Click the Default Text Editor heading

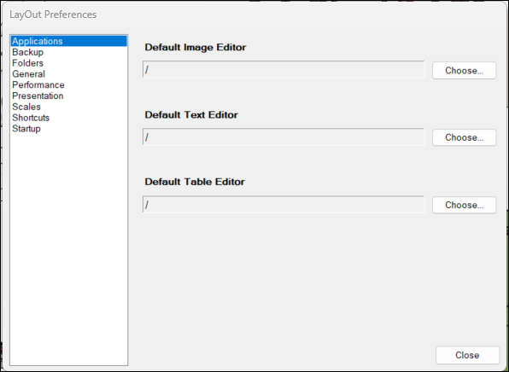tap(191, 115)
